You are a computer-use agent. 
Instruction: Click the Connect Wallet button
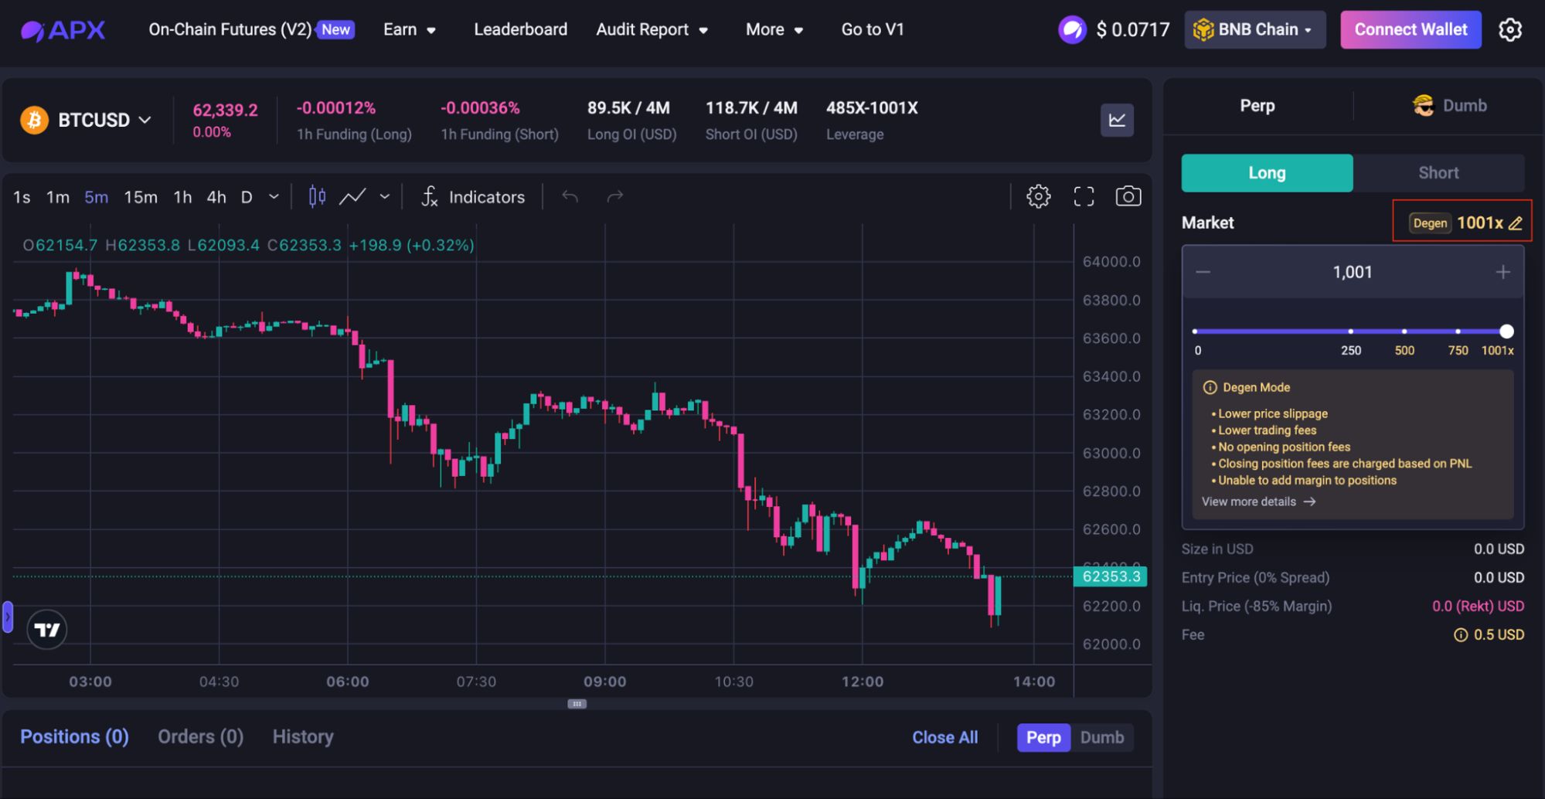coord(1410,29)
